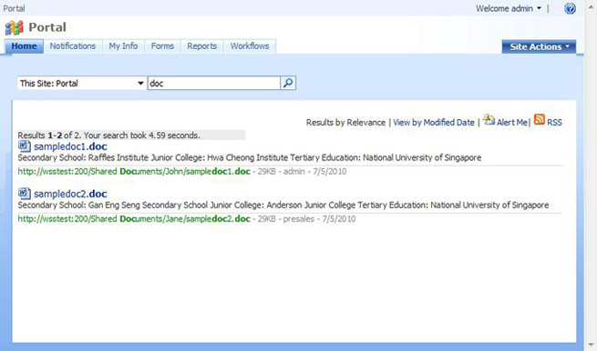
Task: Click the orange RSS feed icon
Action: 540,119
